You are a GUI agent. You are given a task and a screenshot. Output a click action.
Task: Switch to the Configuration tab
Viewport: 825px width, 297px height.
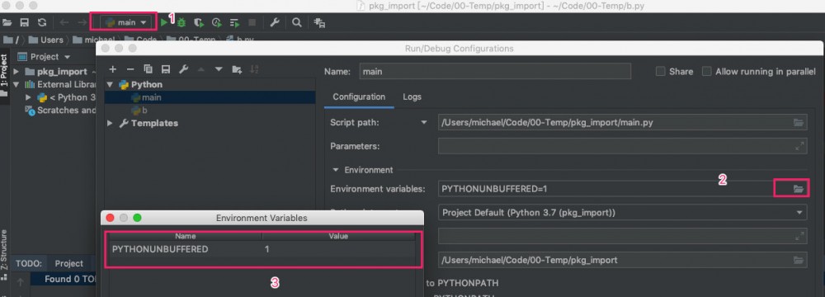coord(359,97)
